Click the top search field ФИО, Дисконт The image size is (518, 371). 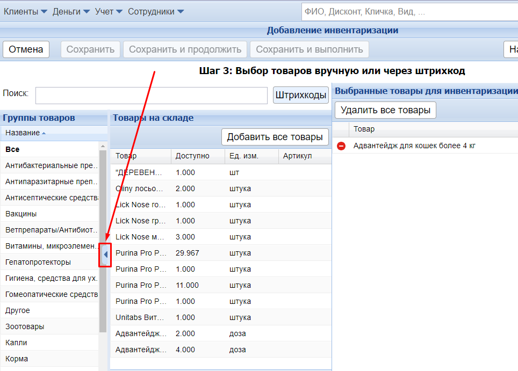(x=408, y=11)
